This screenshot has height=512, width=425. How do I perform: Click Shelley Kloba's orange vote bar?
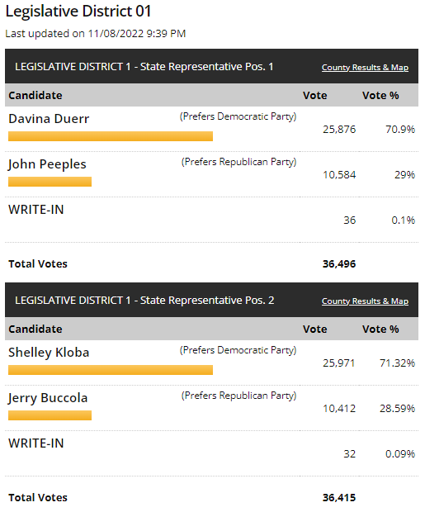[111, 370]
